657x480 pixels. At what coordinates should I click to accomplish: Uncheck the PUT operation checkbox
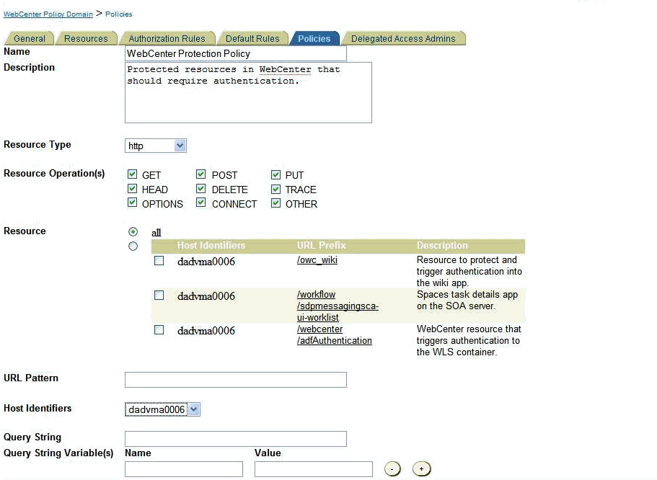point(275,174)
